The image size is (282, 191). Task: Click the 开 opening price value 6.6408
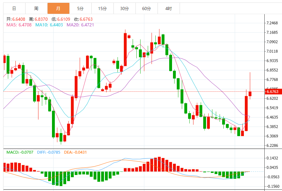click(x=19, y=19)
